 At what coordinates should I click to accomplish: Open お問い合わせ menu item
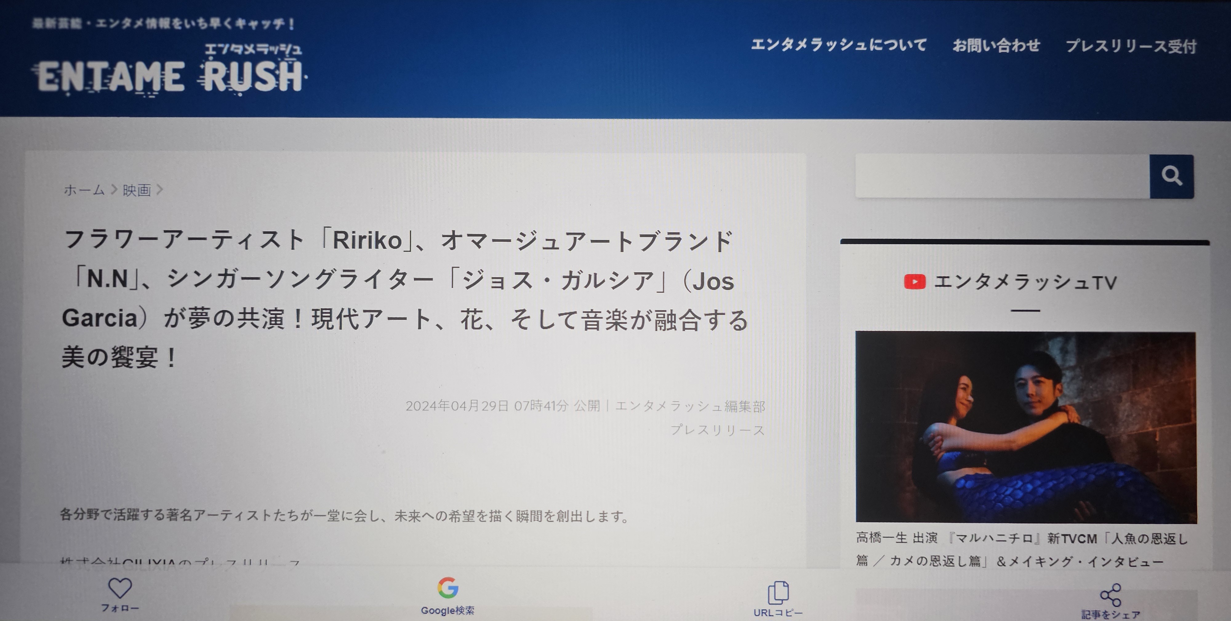coord(996,46)
